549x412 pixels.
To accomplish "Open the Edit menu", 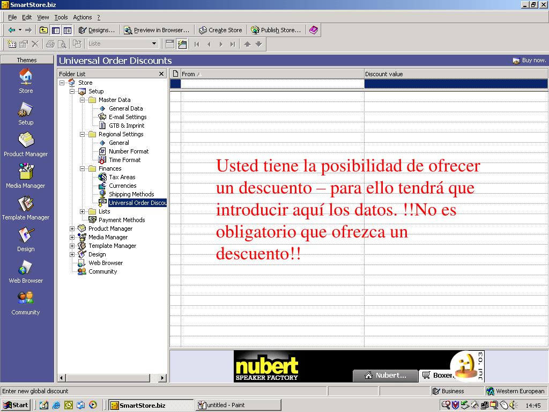I will [x=27, y=17].
